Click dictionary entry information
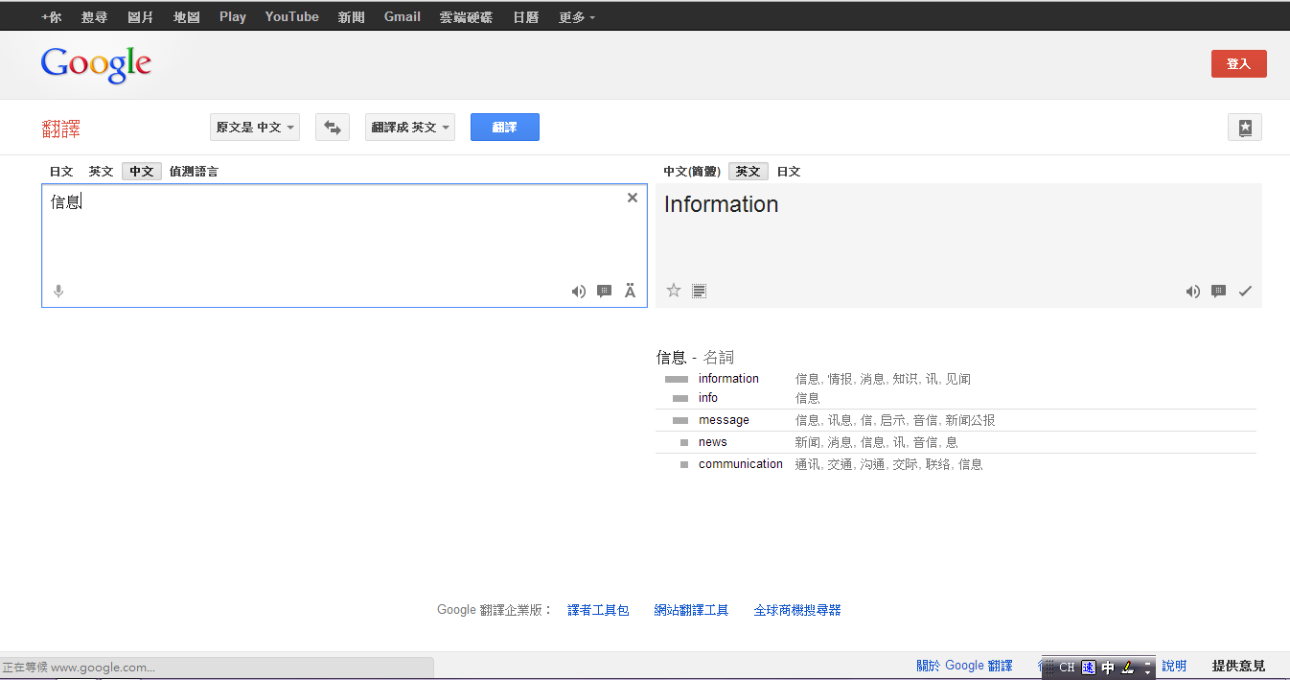1290x680 pixels. tap(728, 379)
